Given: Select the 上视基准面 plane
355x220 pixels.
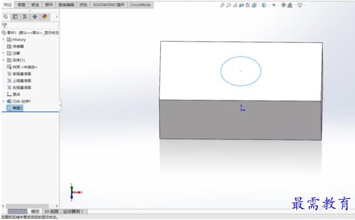Looking at the screenshot, I should (19, 81).
